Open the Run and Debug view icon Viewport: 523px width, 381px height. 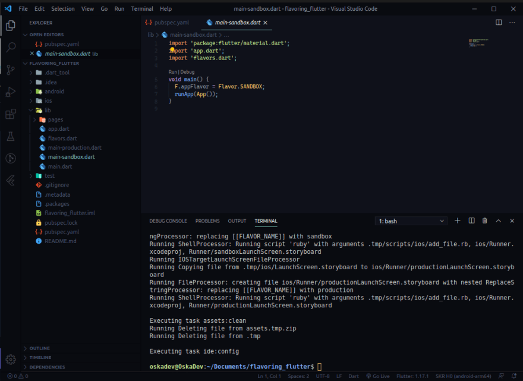11,92
